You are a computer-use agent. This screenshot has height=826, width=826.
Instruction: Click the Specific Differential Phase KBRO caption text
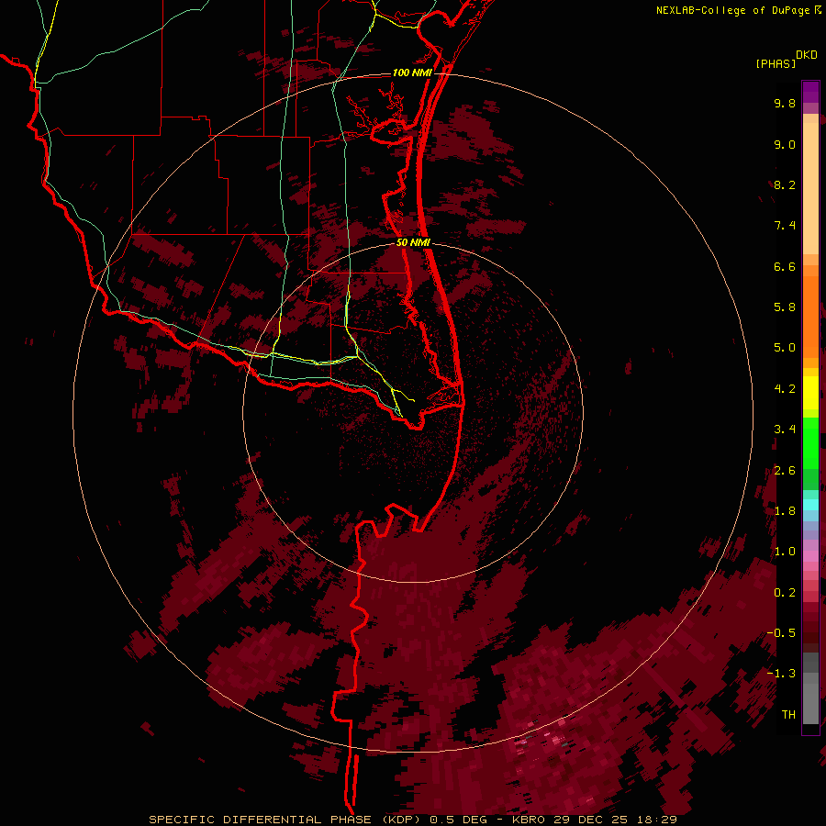(x=412, y=820)
